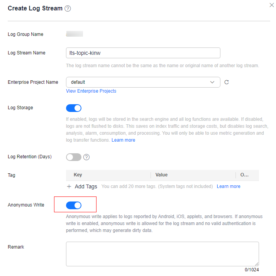Expand the Enterprise Project Name dropdown
276x276 pixels.
click(x=212, y=82)
